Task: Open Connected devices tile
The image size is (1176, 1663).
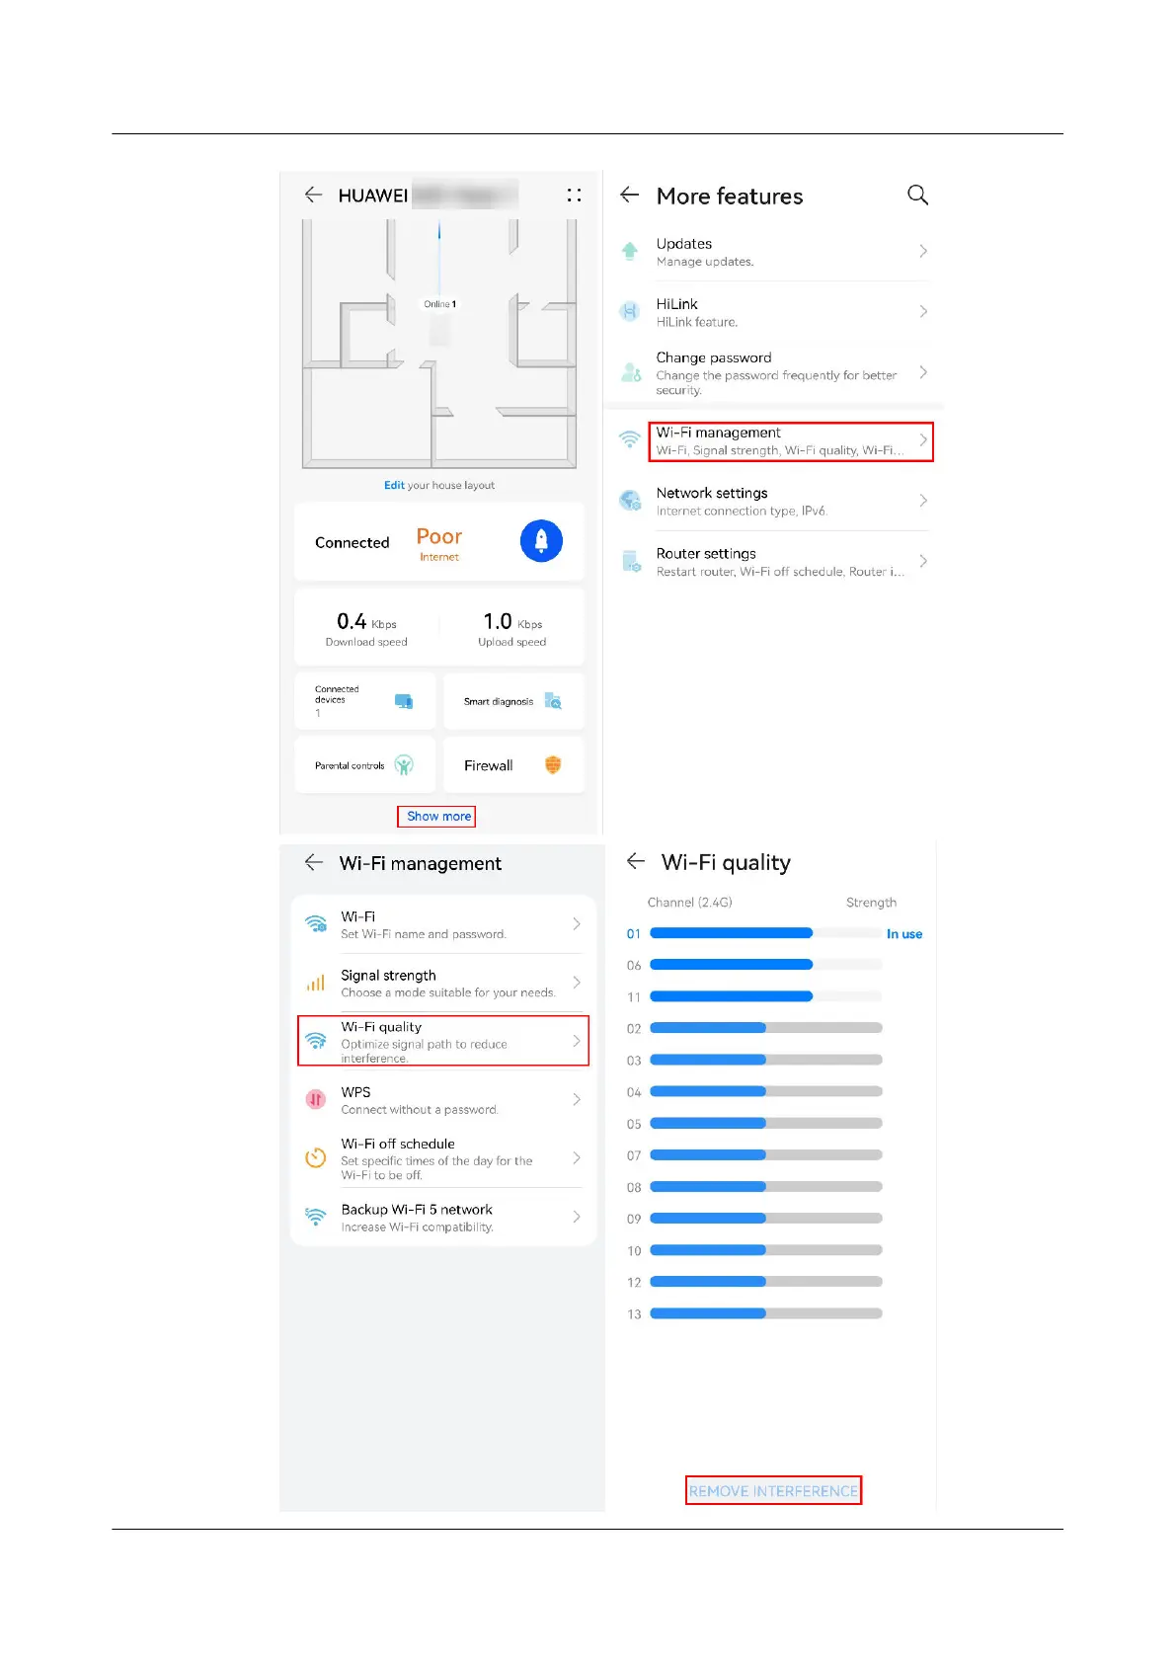Action: click(364, 701)
